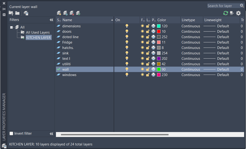Click the search magnifier icon
The width and height of the screenshot is (246, 149).
(242, 6)
